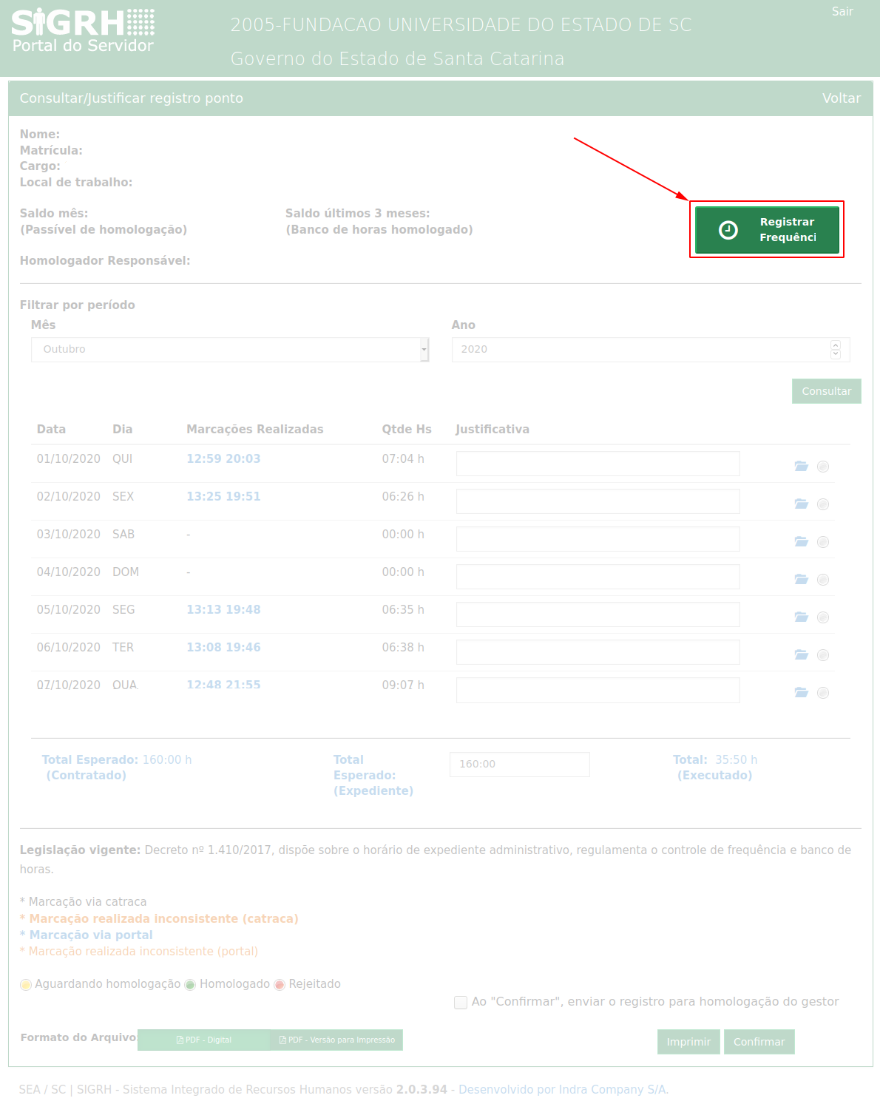Select PDF - Versão para Impressão format
Screen dimensions: 880x1101
click(x=336, y=1040)
